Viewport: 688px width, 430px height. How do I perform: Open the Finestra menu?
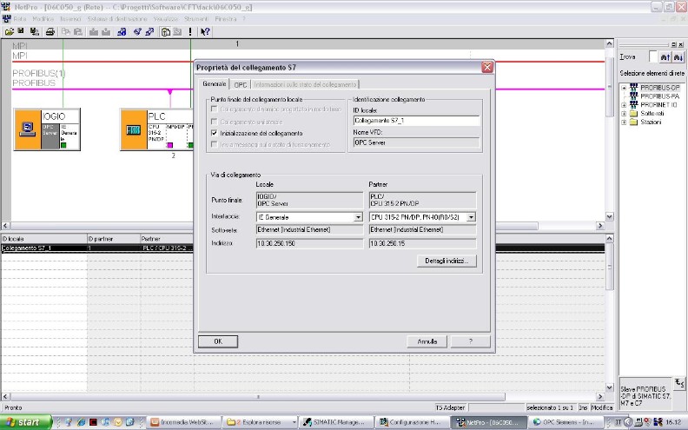tap(226, 19)
